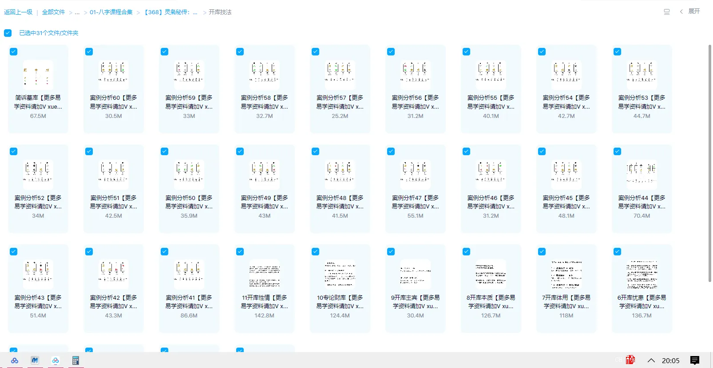Open the 案例分析51 video thumbnail
The height and width of the screenshot is (368, 713).
tap(114, 175)
